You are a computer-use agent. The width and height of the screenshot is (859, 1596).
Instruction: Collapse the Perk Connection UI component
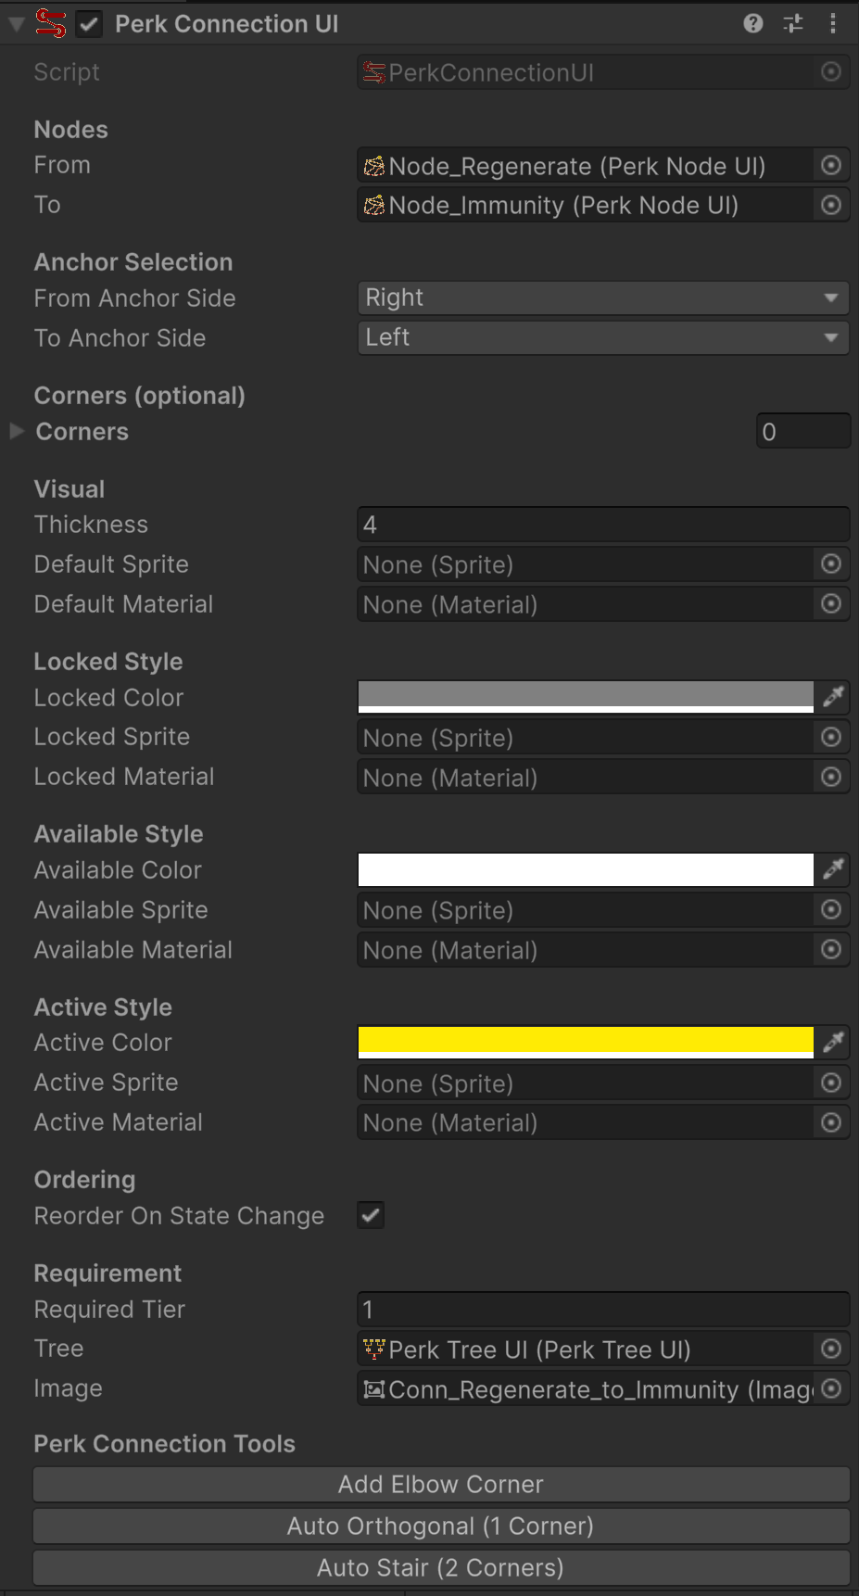(x=17, y=24)
